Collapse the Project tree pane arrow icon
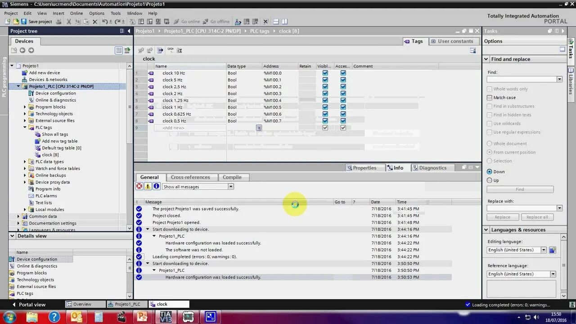The height and width of the screenshot is (324, 576). pyautogui.click(x=129, y=31)
